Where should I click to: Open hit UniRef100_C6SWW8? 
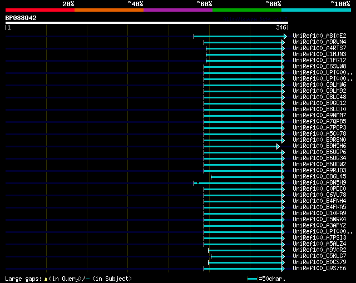319,67
